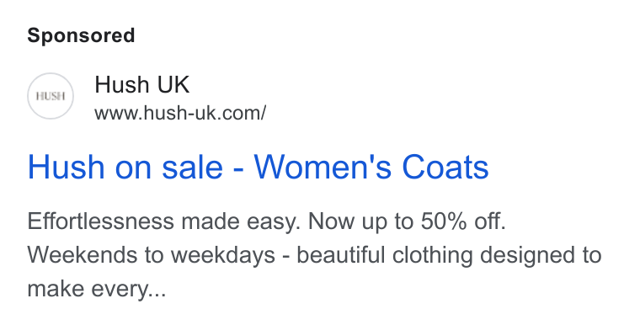Select the word "Effortlessness" in the description

point(101,221)
